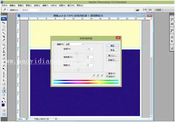Select the History Brush tool
This screenshot has height=122, width=175.
[x=4, y=55]
